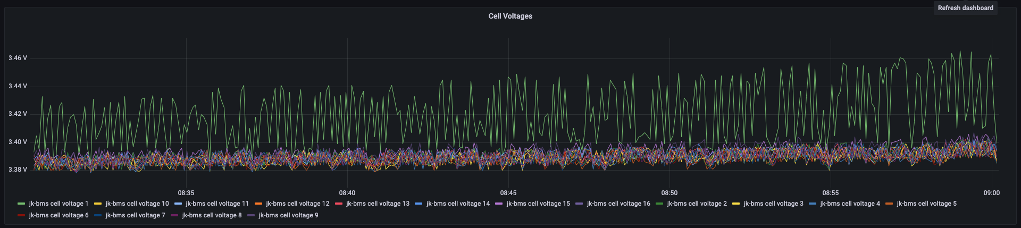Click jk-bms cell voltage 8 legend label

click(x=212, y=215)
